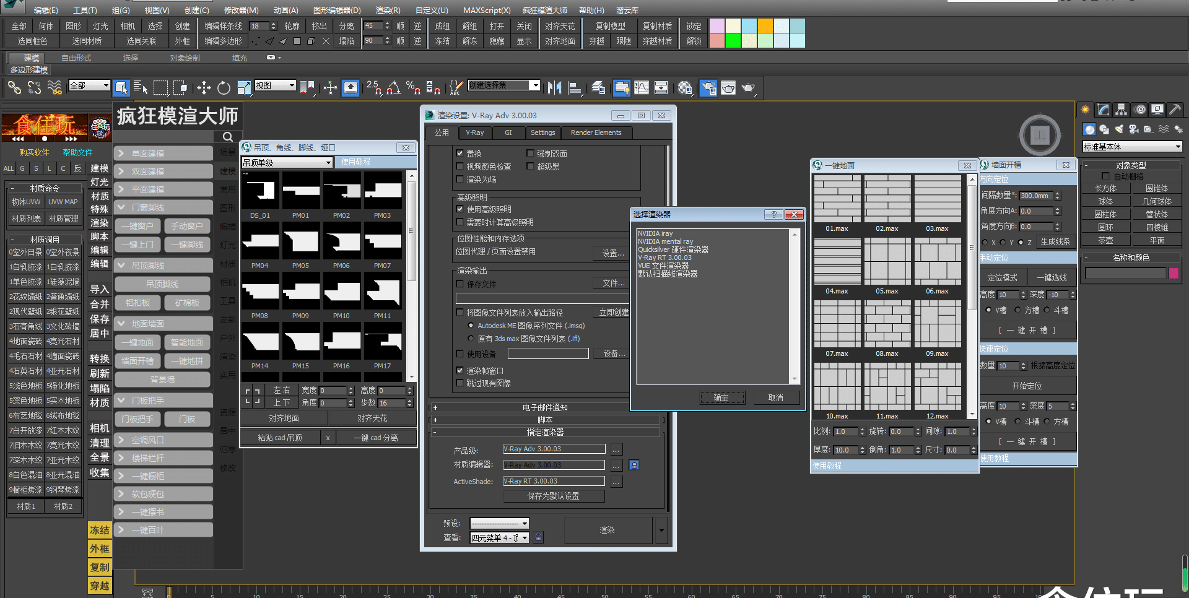Select Autodesk ME 图像序列文件 radio option
Screen dimensions: 1189x598
471,326
